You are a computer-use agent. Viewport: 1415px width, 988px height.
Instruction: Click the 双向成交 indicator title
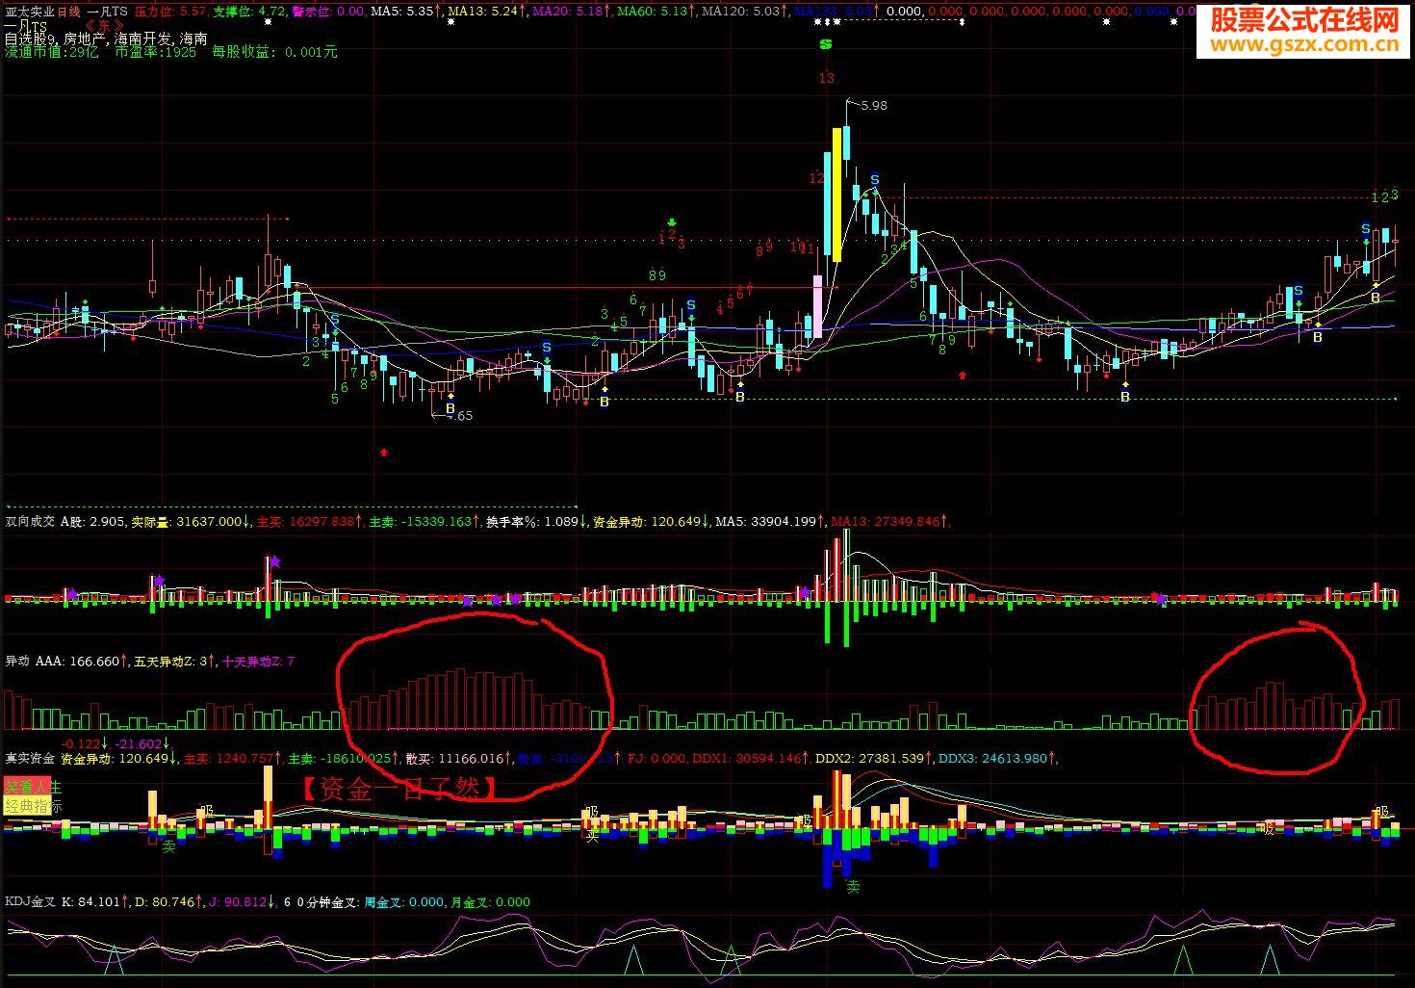(x=30, y=522)
